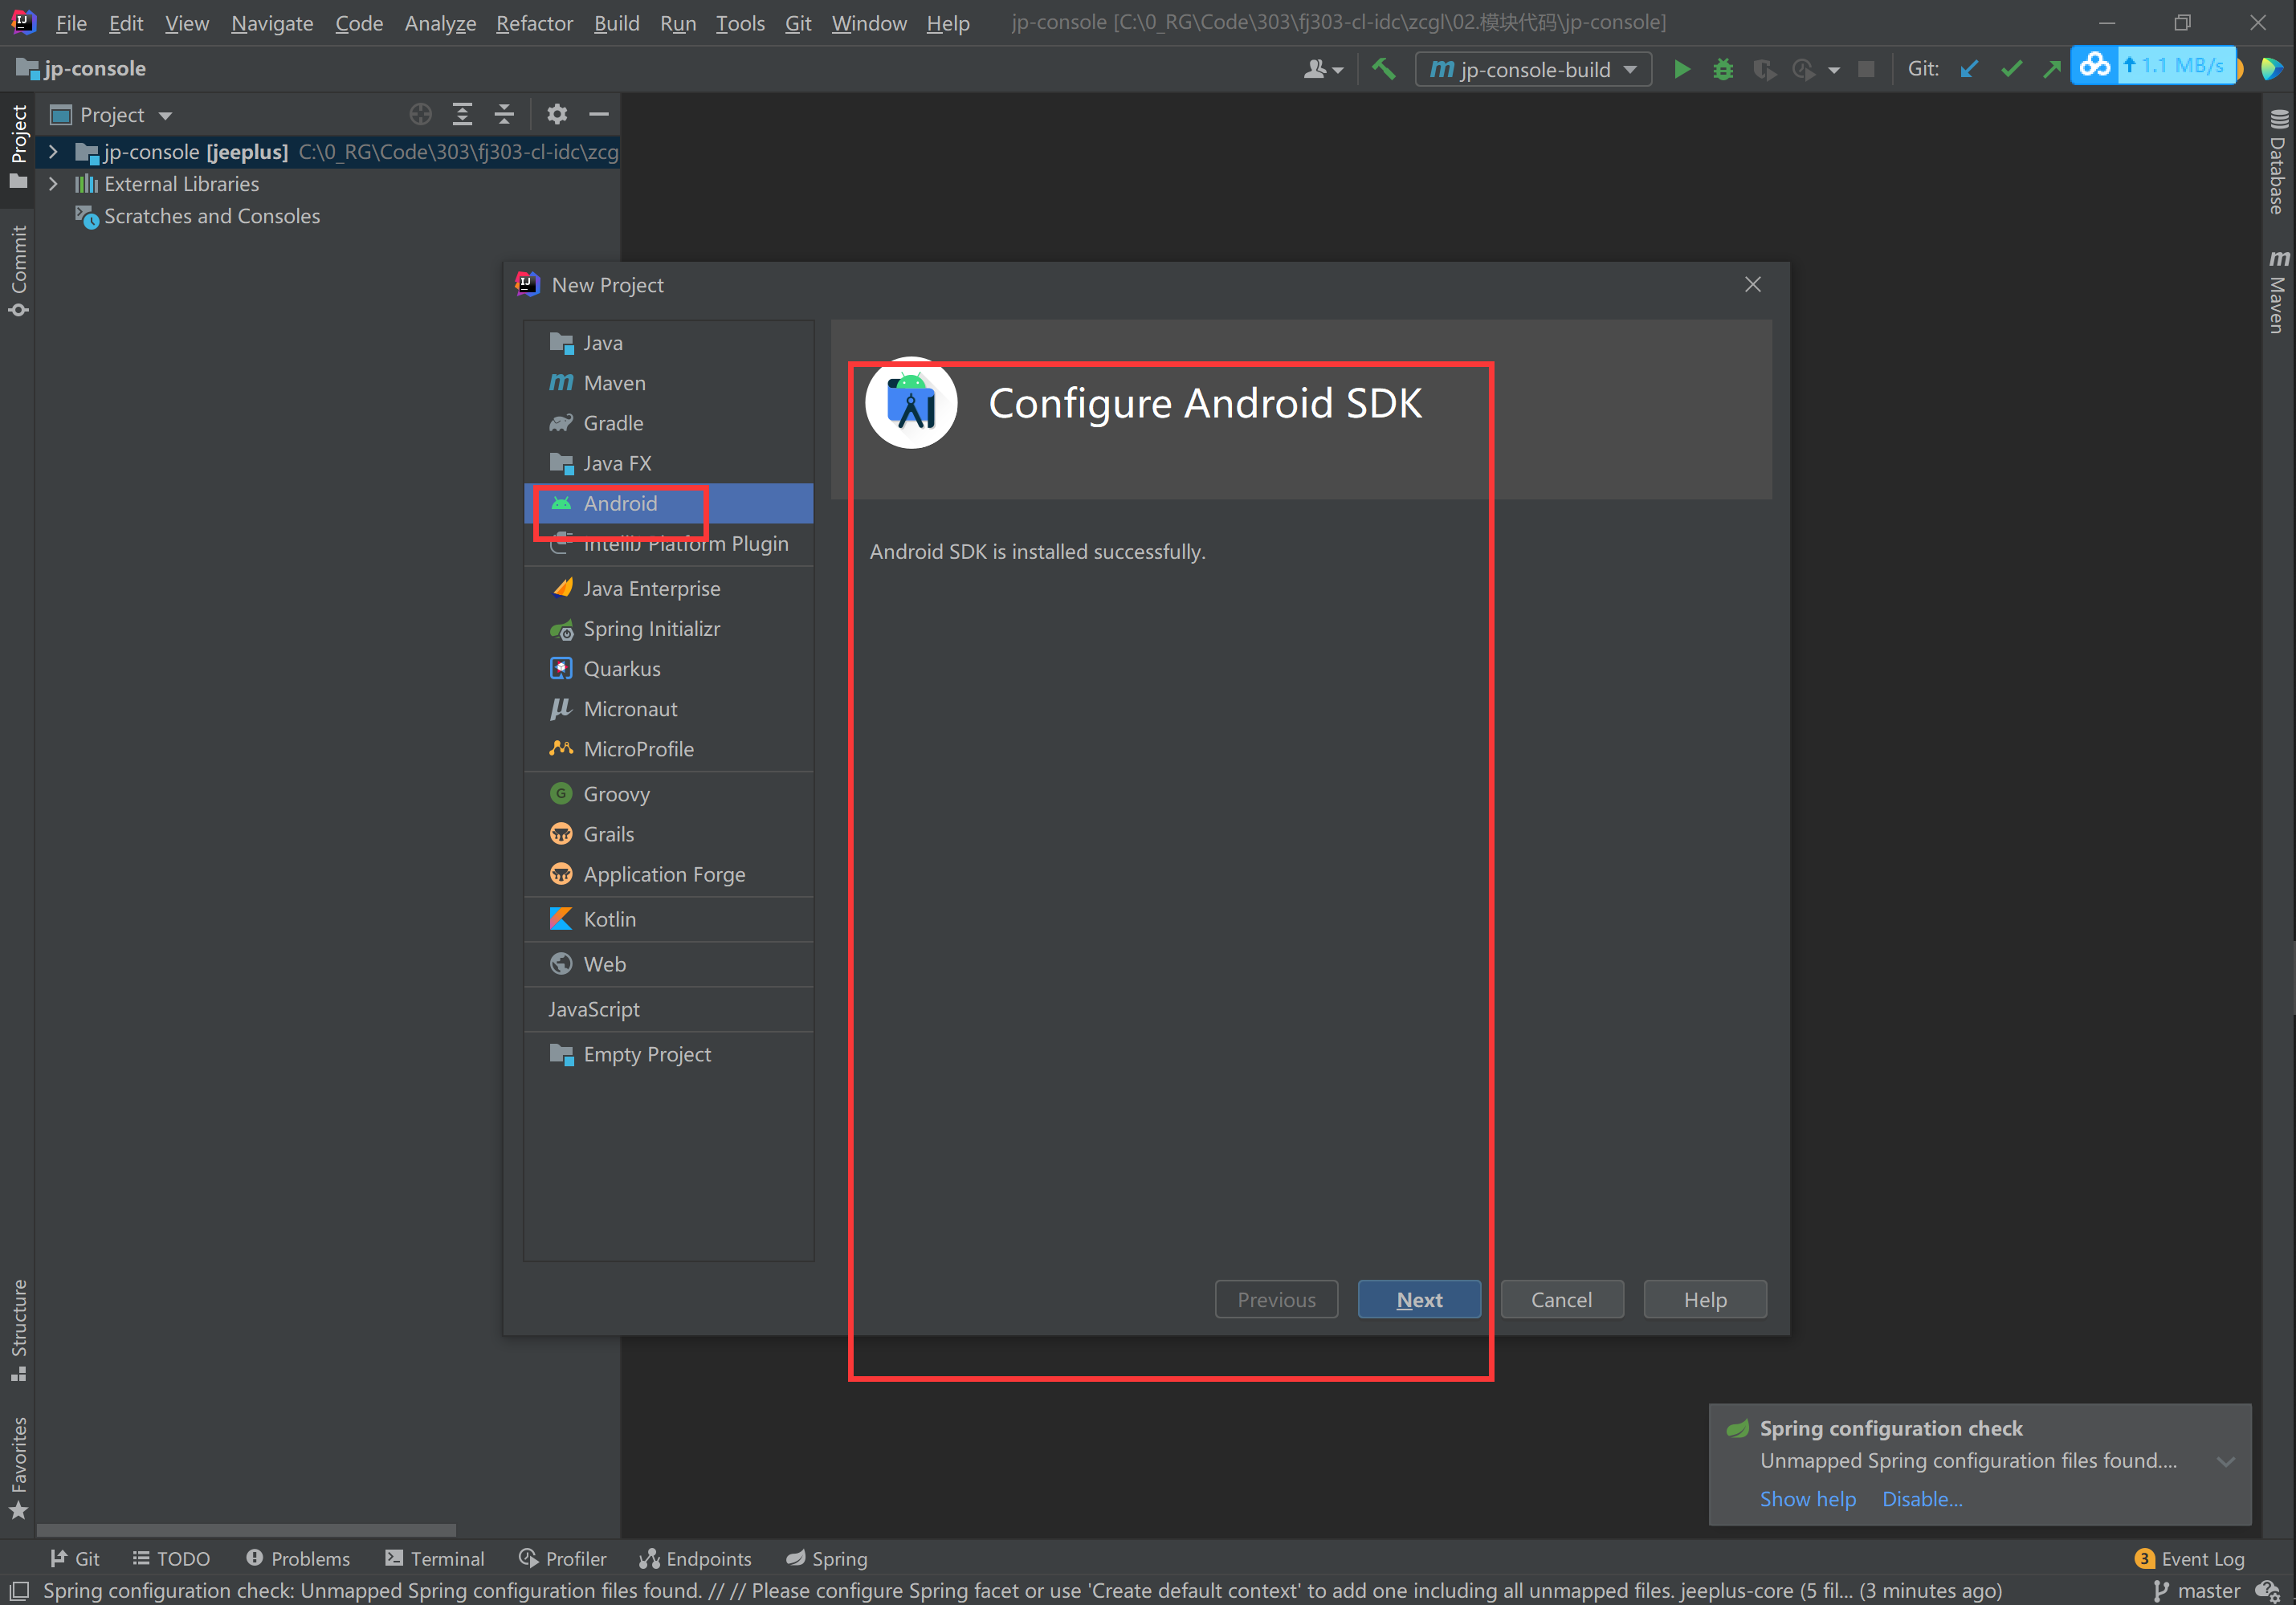Push commits with the green arrow icon
The height and width of the screenshot is (1605, 2296).
point(2052,69)
